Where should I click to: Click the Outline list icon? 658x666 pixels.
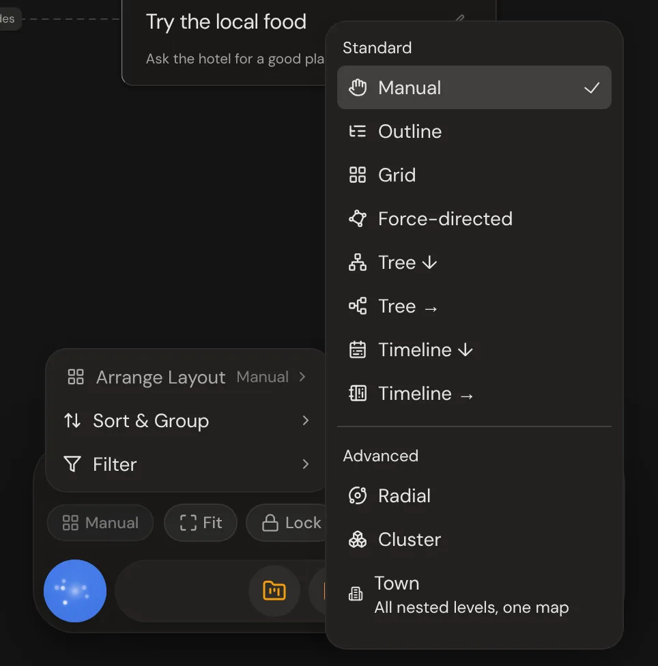357,131
